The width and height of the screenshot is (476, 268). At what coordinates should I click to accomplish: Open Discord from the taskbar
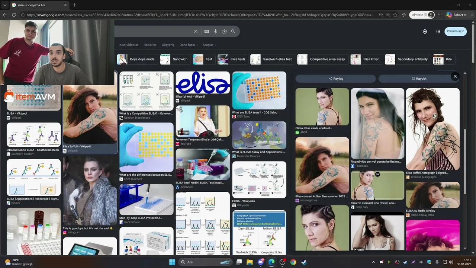[260, 262]
